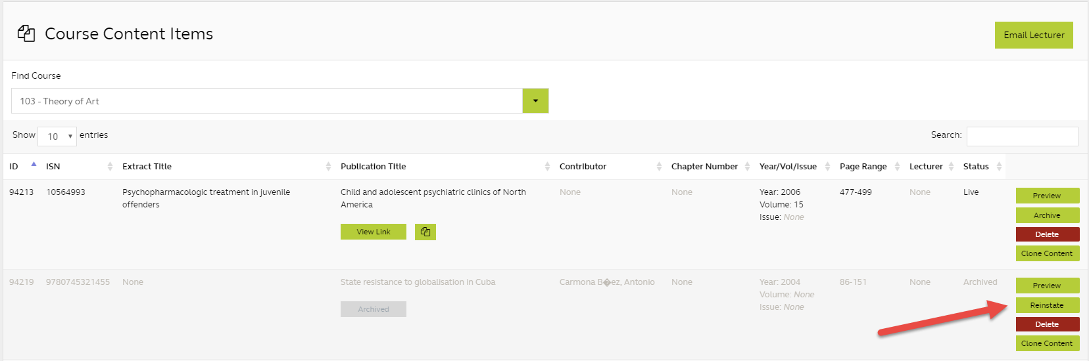Click into the Search input box

click(1022, 136)
